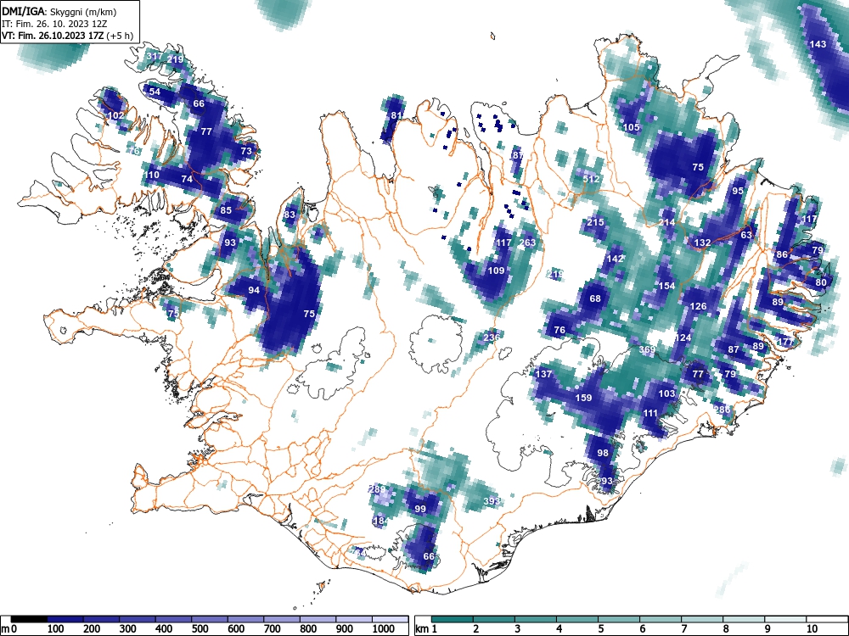This screenshot has width=849, height=636.
Task: Click the visibility value 102 on the map
Action: 115,115
